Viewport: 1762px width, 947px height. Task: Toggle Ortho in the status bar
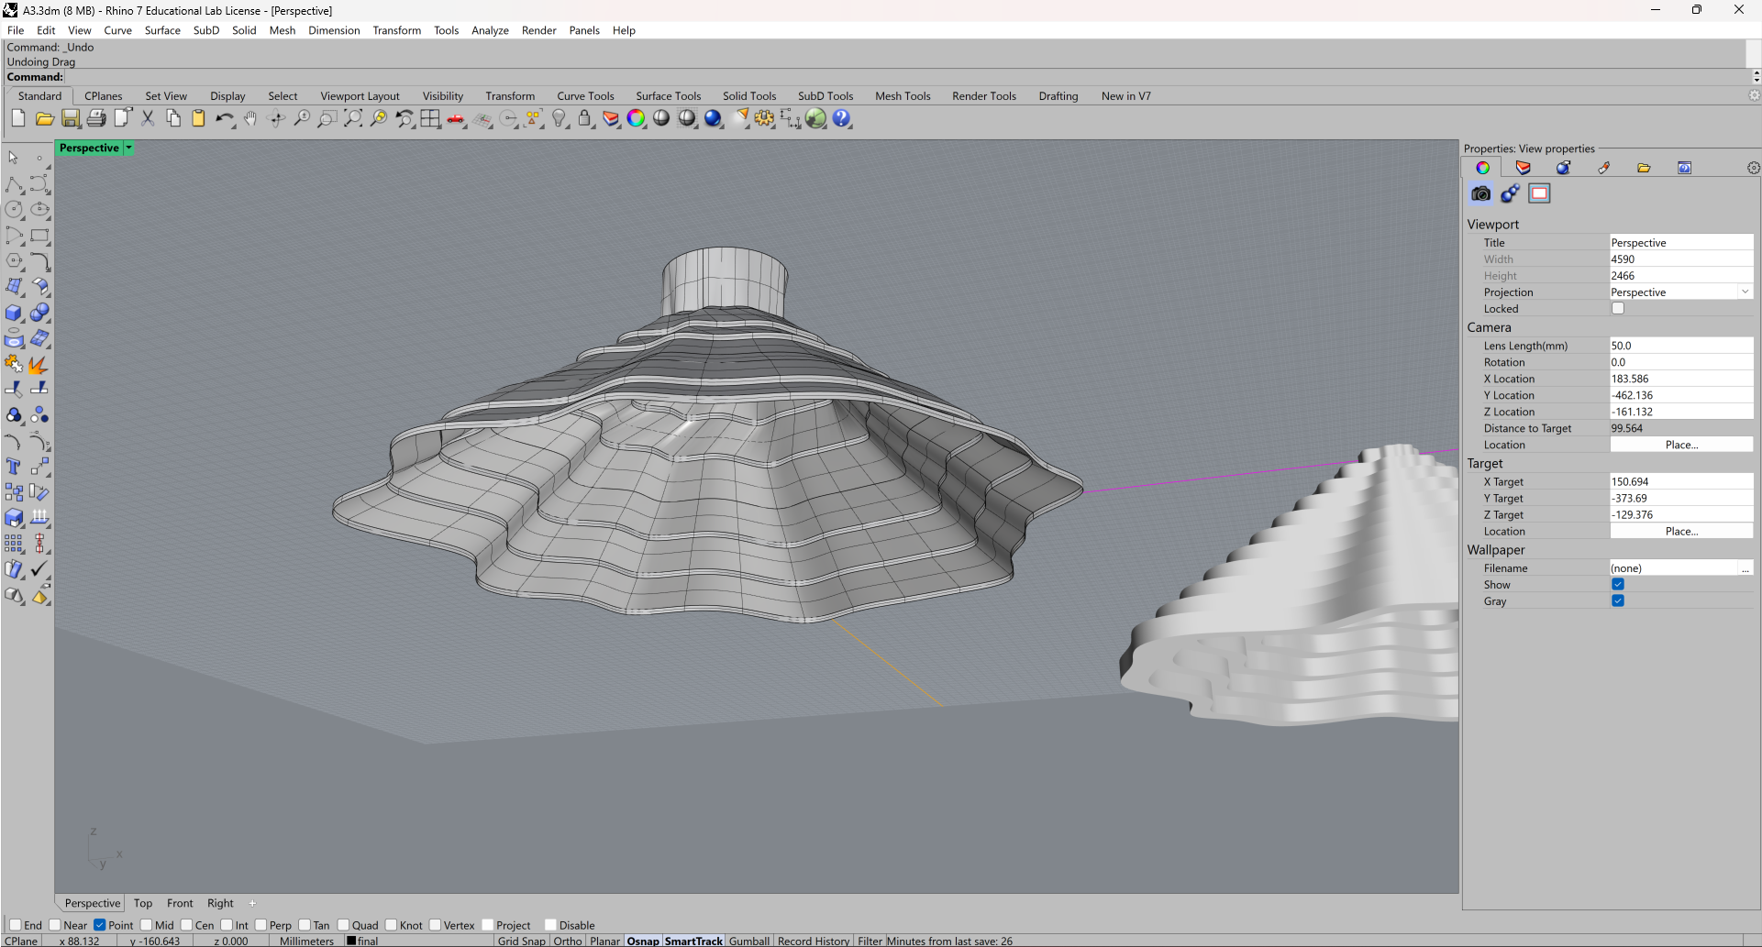[x=568, y=941]
